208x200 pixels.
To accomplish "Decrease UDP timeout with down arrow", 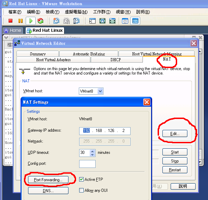I will (93, 155).
